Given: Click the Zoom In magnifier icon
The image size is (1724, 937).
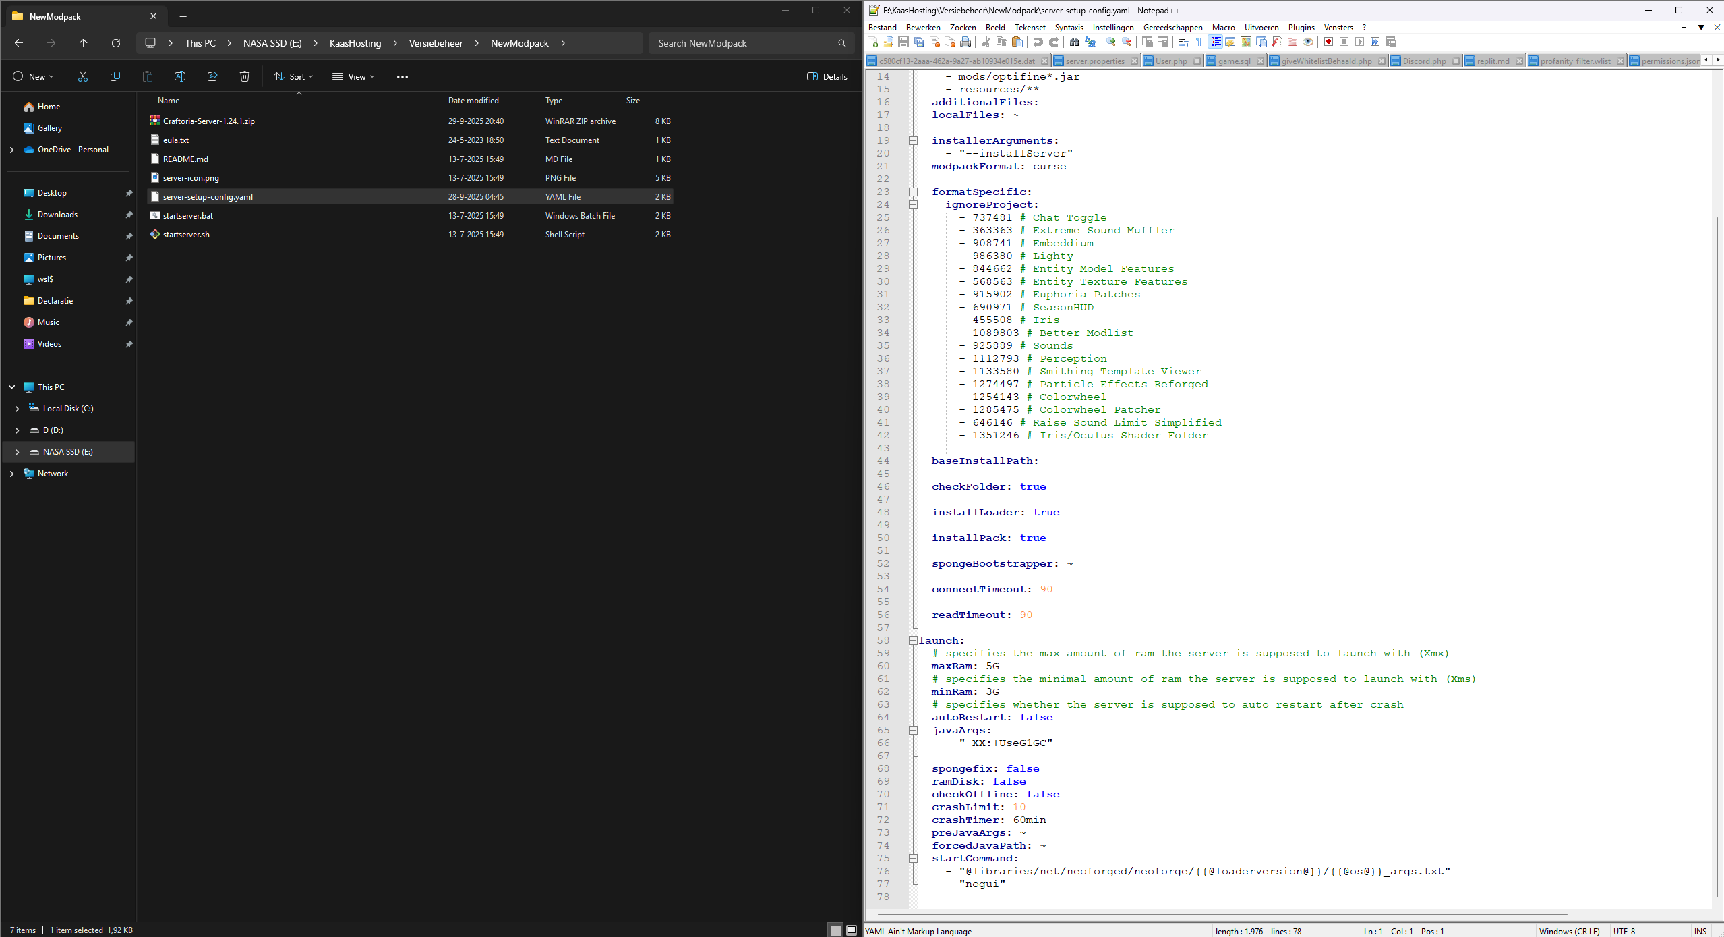Looking at the screenshot, I should pyautogui.click(x=1110, y=42).
